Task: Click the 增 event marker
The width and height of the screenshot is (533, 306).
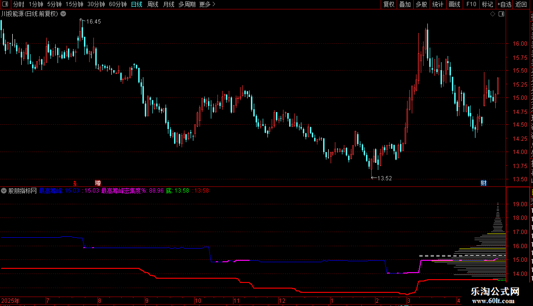Action: point(98,183)
